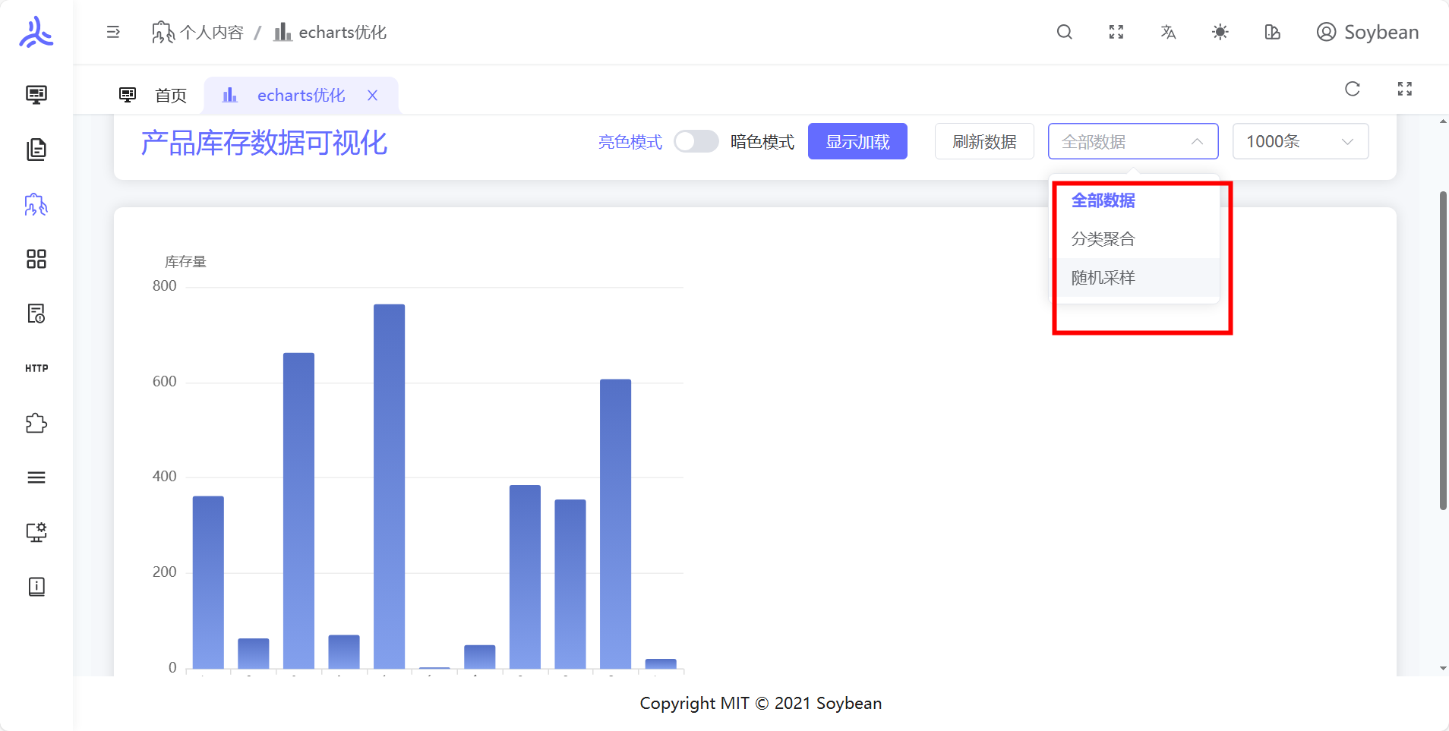Open the language translation switcher
Image resolution: width=1449 pixels, height=731 pixels.
(x=1168, y=32)
